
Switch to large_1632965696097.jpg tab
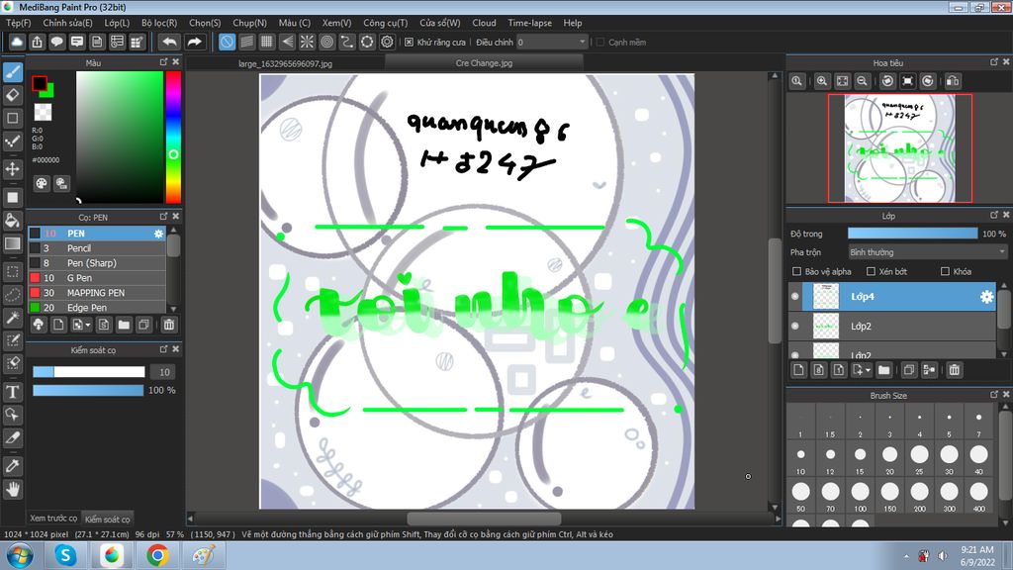285,63
